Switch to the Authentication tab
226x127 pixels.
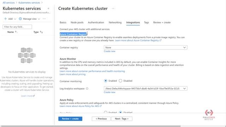pos(96,23)
